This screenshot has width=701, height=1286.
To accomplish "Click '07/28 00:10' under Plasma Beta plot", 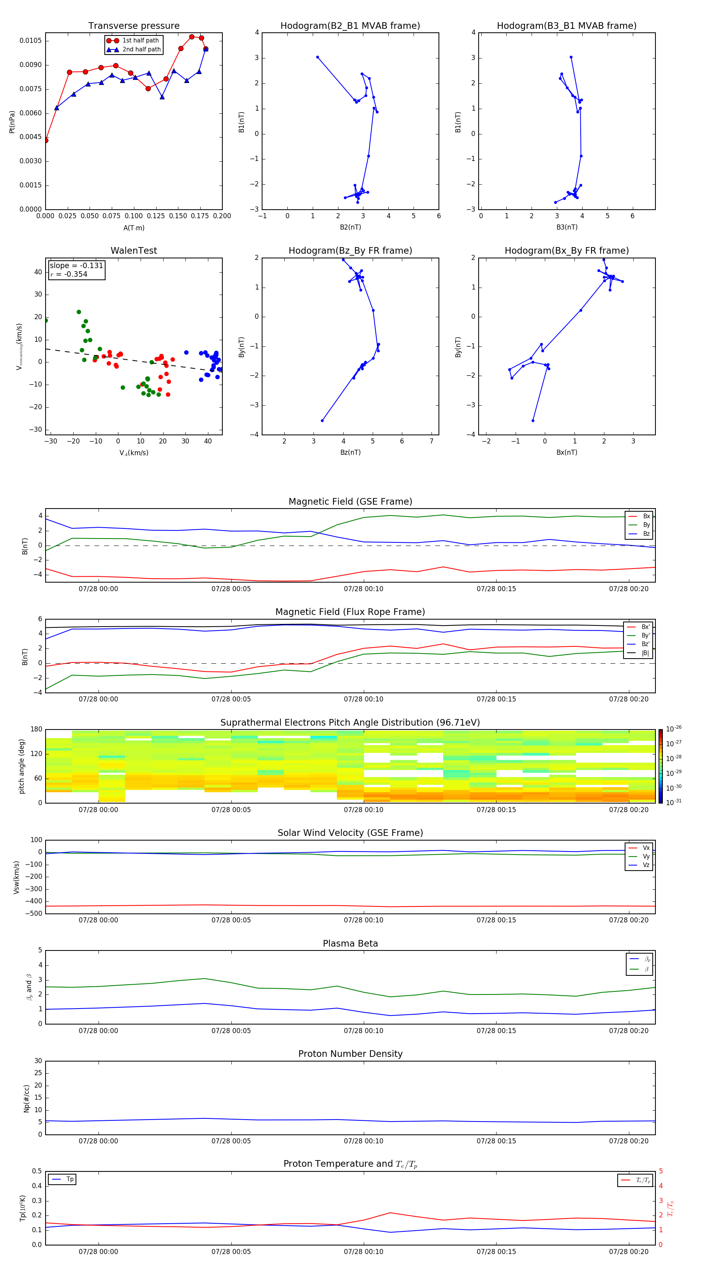I will [364, 1031].
